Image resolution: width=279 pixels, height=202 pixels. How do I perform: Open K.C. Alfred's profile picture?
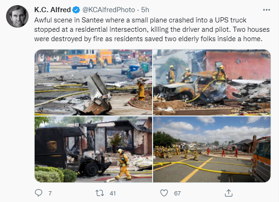coord(17,16)
